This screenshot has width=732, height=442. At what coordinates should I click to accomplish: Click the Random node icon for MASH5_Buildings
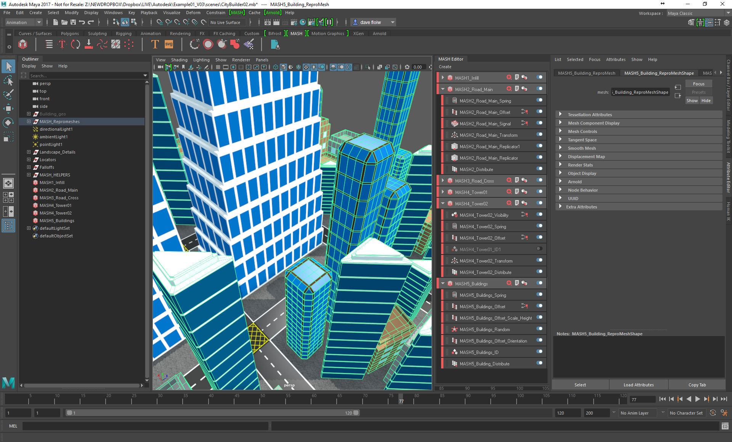(x=454, y=329)
